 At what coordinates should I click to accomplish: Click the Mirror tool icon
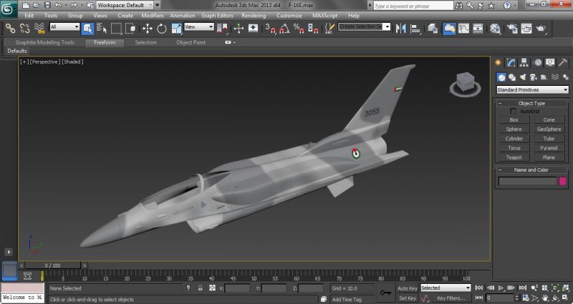pos(400,29)
